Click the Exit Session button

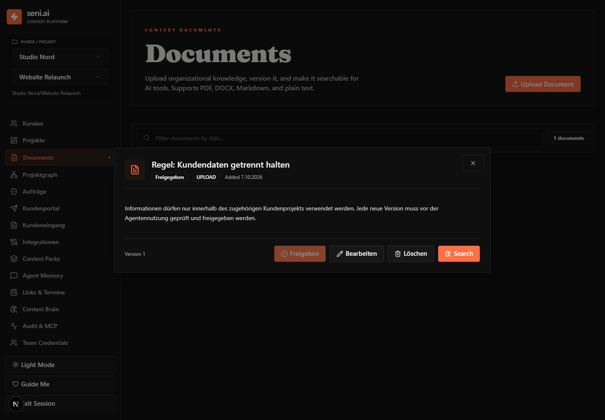coord(60,403)
